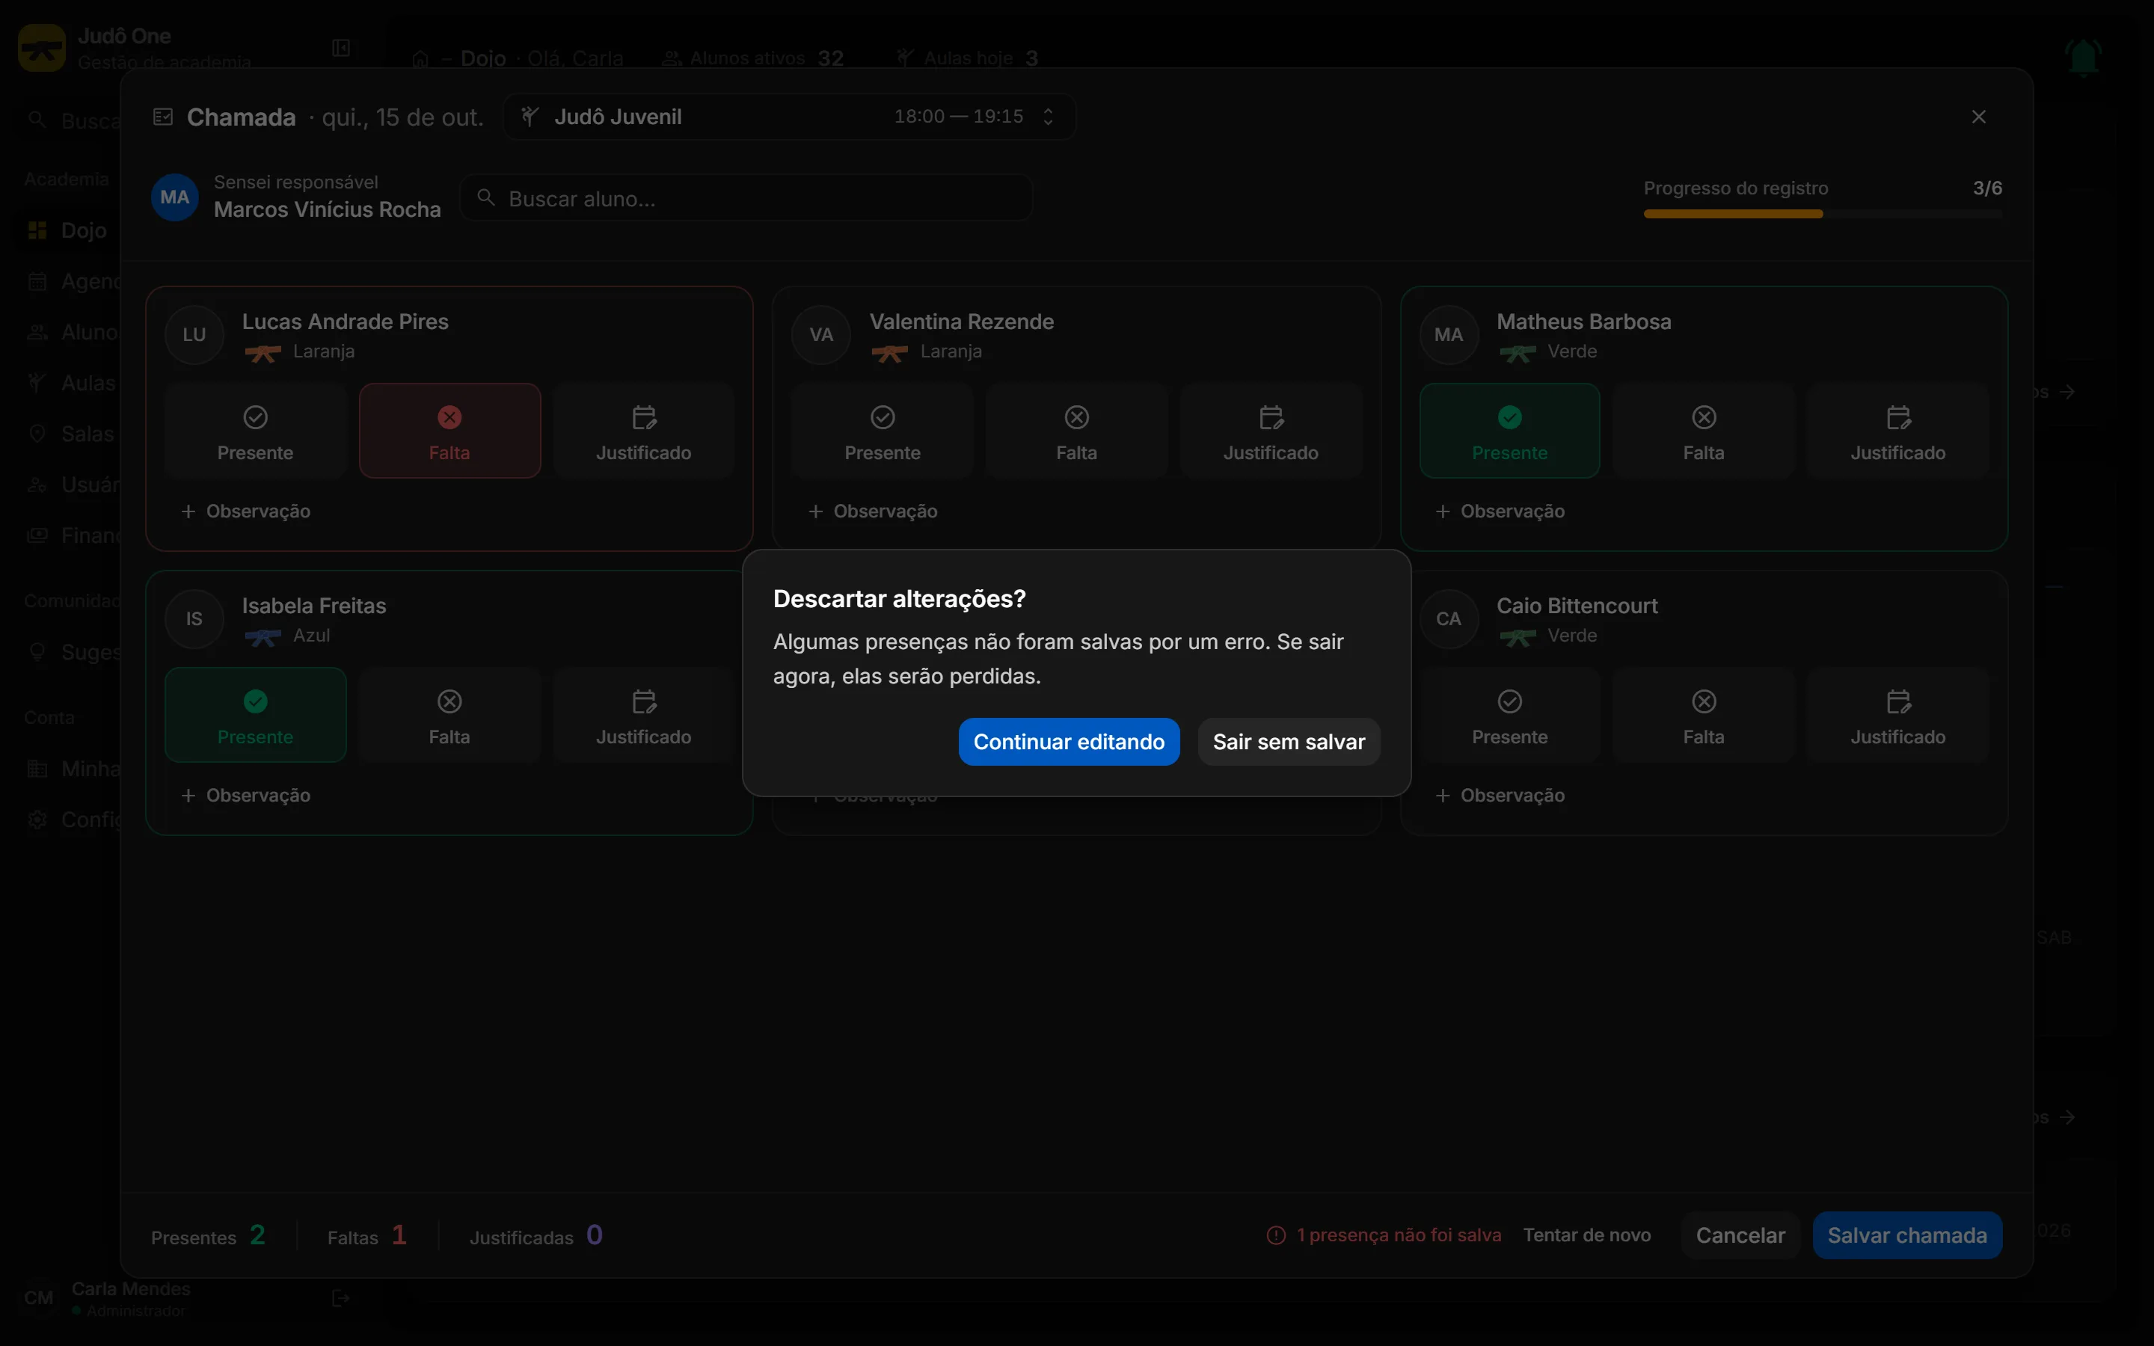The height and width of the screenshot is (1346, 2154).
Task: Click the Progresso do registro bar
Action: click(x=1822, y=214)
